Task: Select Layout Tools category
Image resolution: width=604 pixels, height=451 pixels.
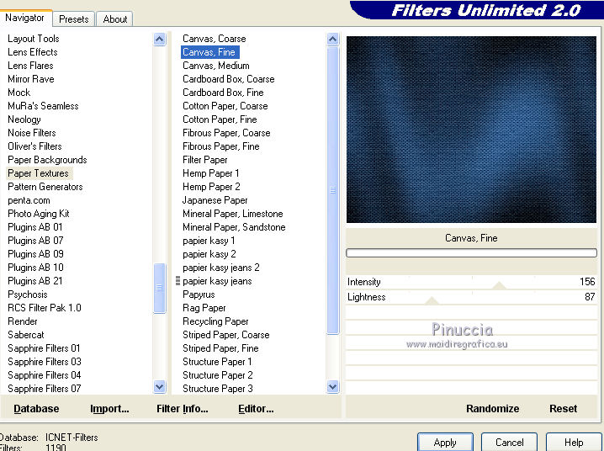Action: tap(34, 39)
